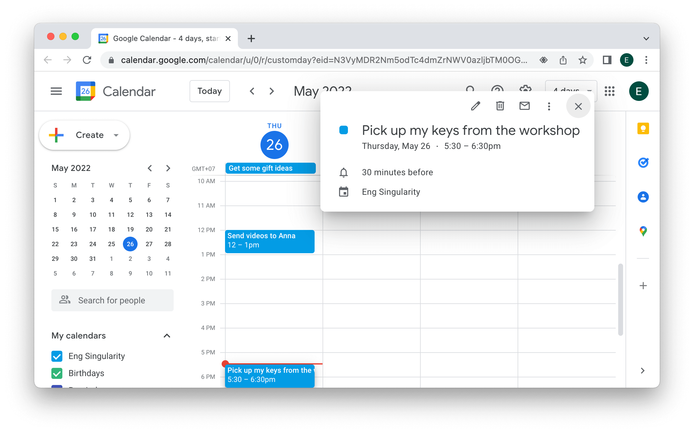Click the 30 minutes before reminder text
694x433 pixels.
397,172
